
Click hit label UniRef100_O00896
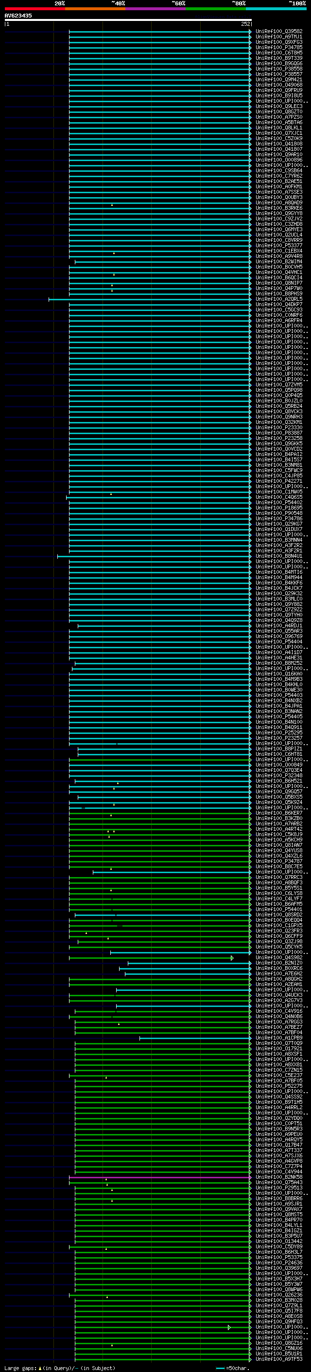(278, 160)
